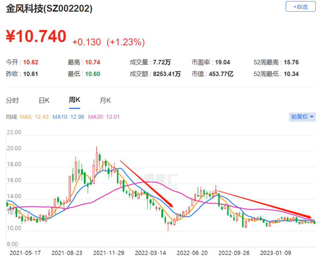The image size is (327, 258).
Task: Click the 10.00 price axis label
Action: [x=14, y=228]
